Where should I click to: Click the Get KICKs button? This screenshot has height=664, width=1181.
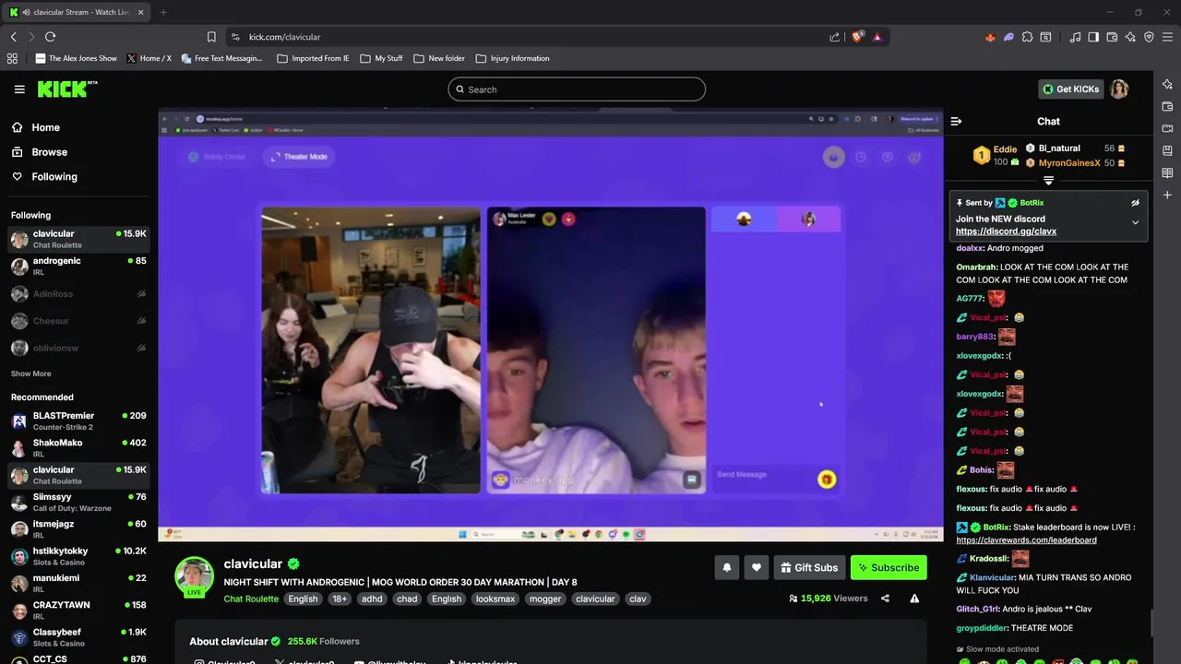tap(1071, 89)
